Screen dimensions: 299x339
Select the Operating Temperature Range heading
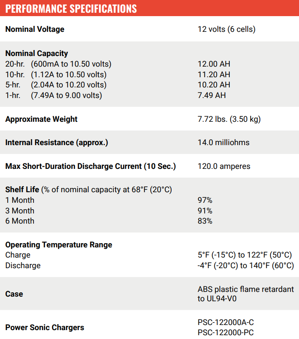59,245
